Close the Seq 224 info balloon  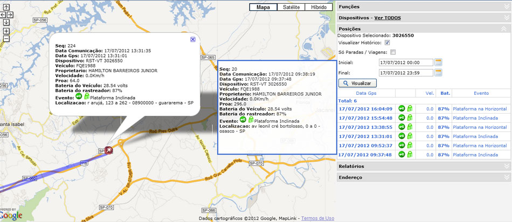click(x=193, y=39)
